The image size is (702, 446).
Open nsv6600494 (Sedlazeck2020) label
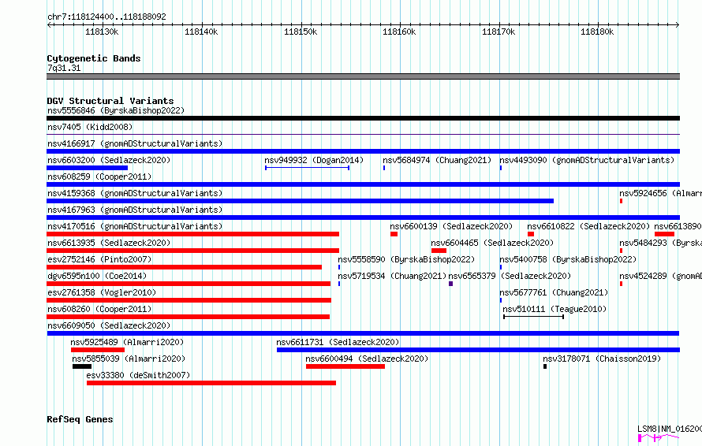(x=367, y=359)
